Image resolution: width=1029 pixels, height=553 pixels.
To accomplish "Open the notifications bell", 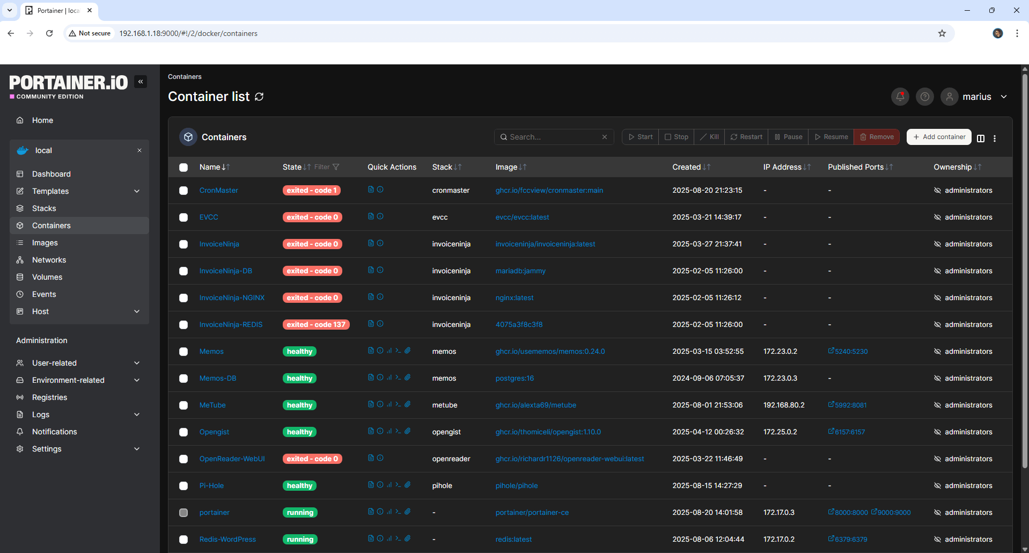I will 900,97.
